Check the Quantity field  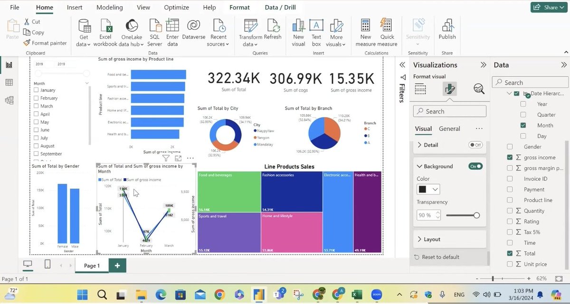click(x=510, y=211)
